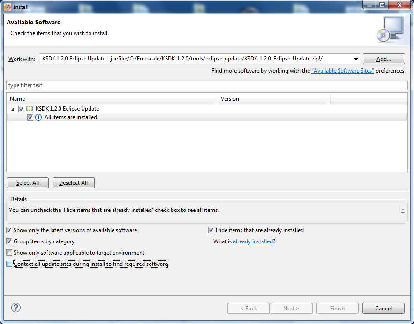Close the Install window

click(x=399, y=5)
